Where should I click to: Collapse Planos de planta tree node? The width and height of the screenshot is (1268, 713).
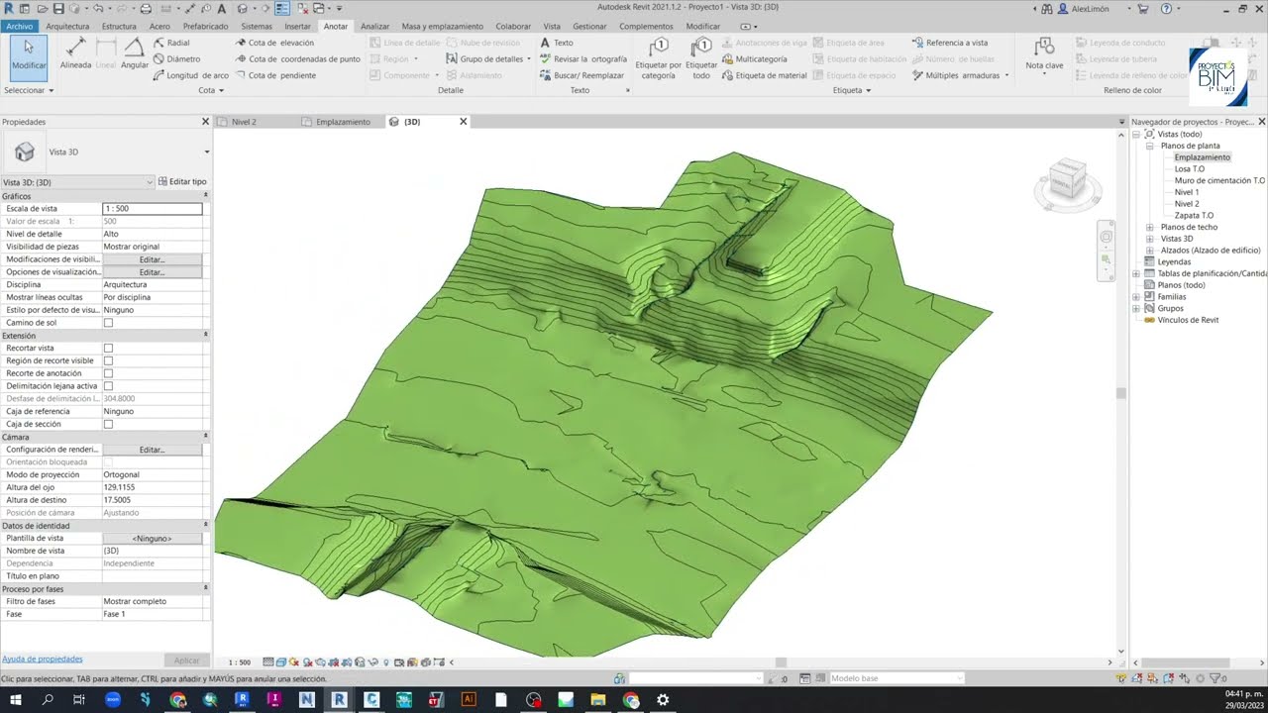pyautogui.click(x=1150, y=146)
